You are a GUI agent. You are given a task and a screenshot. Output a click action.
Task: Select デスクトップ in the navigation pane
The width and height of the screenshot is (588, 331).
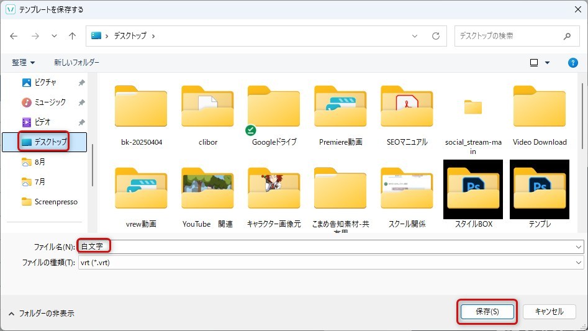click(44, 142)
